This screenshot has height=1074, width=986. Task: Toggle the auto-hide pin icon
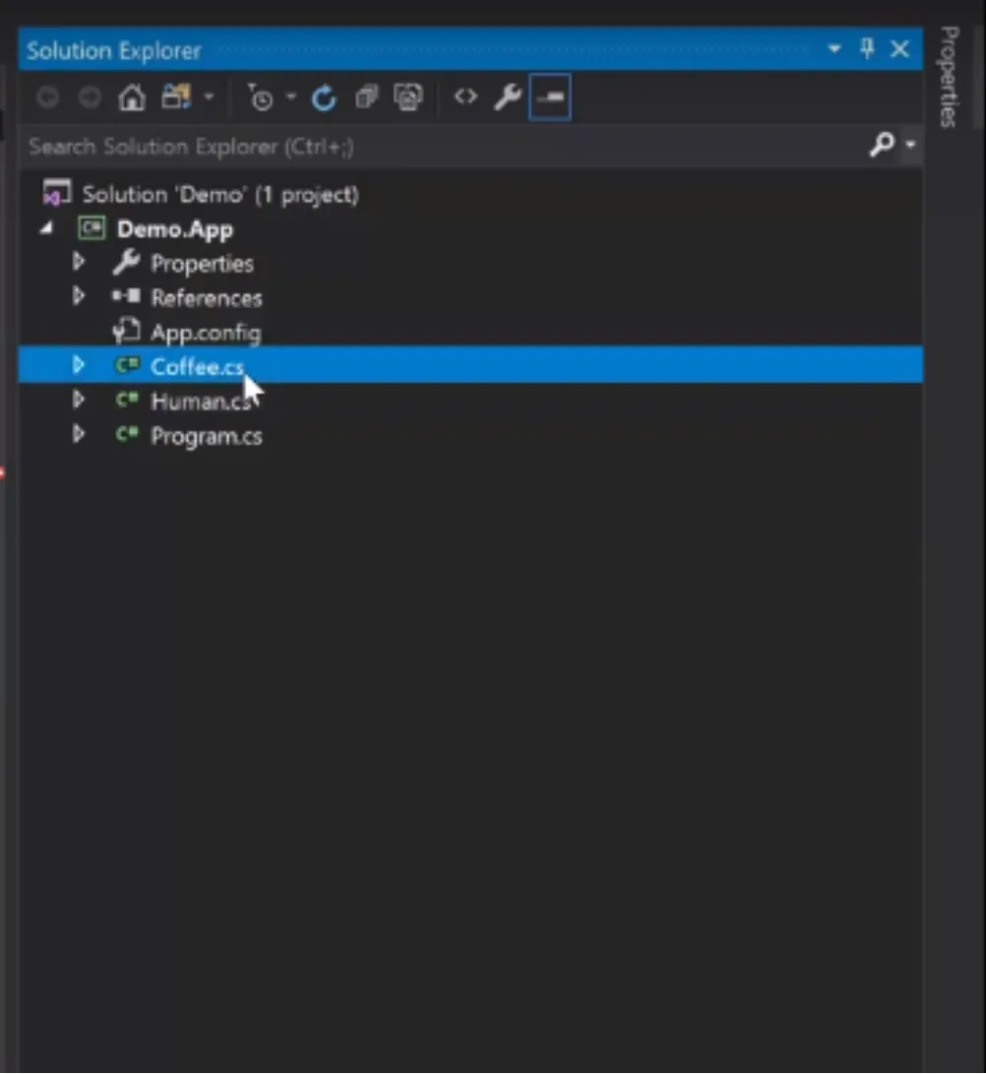pyautogui.click(x=867, y=48)
